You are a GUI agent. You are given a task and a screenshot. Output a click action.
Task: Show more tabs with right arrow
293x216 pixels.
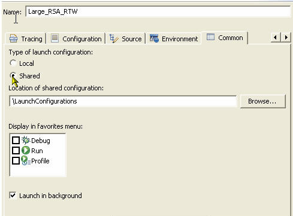coord(286,37)
